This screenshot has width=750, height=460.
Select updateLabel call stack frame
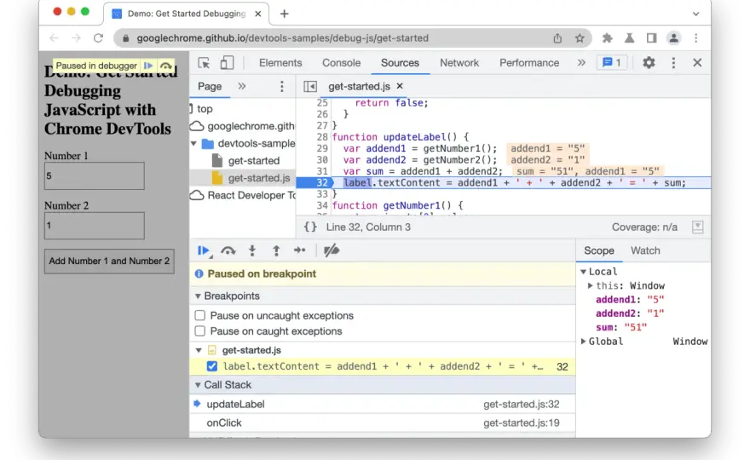tap(383, 404)
